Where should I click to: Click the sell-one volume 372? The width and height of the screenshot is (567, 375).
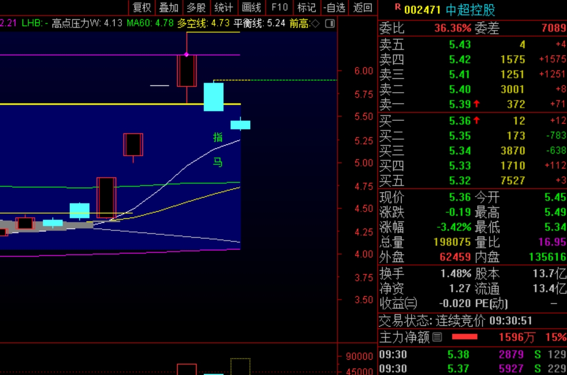click(516, 104)
